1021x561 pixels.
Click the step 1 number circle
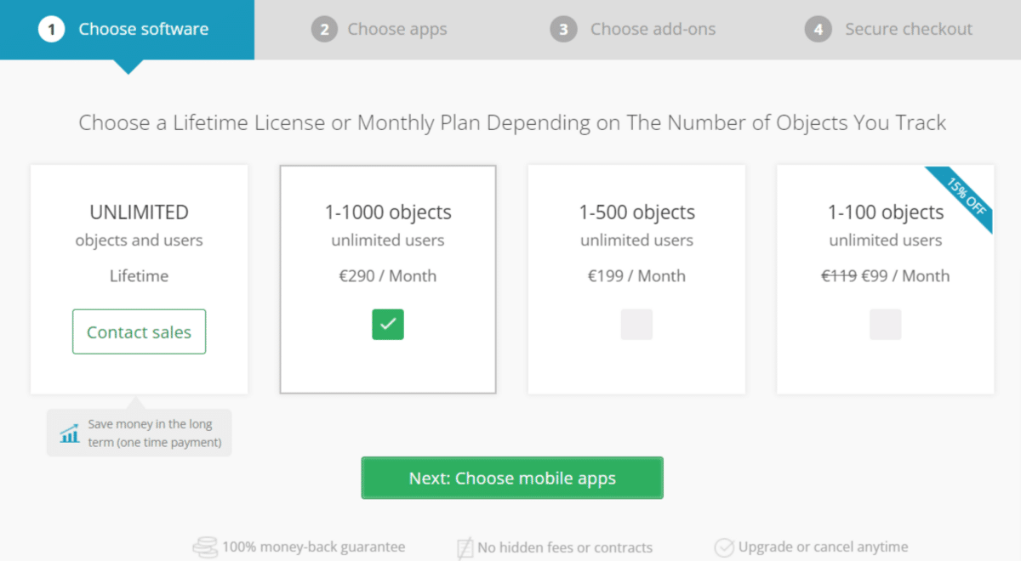coord(51,30)
